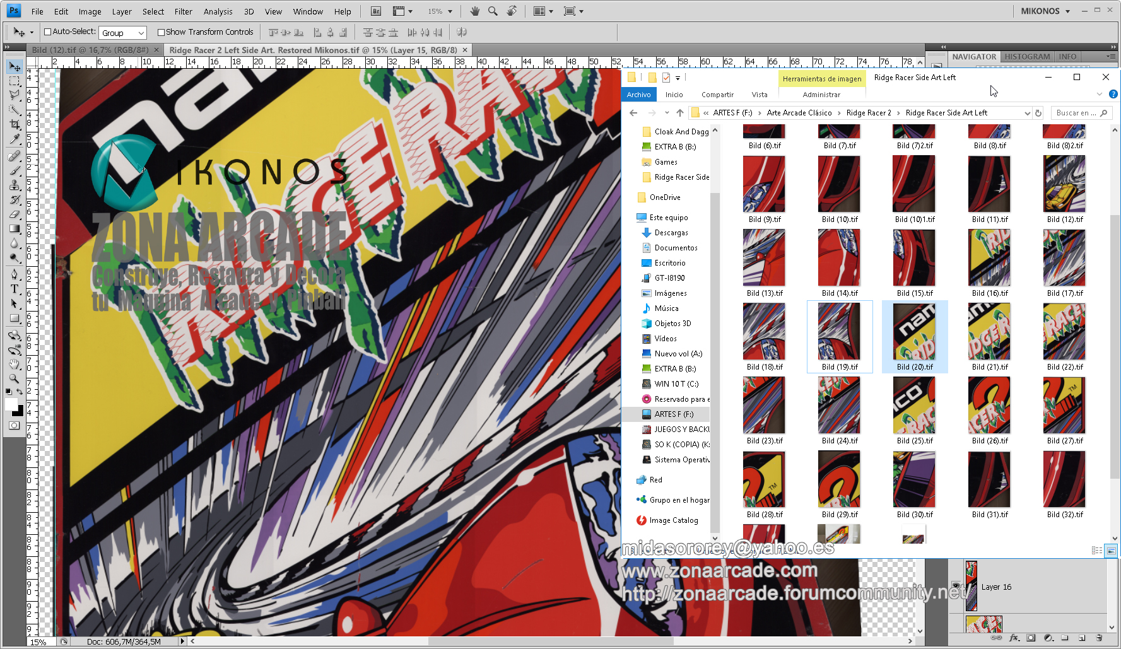This screenshot has height=649, width=1121.
Task: Click the foreground color swatch
Action: tap(11, 405)
